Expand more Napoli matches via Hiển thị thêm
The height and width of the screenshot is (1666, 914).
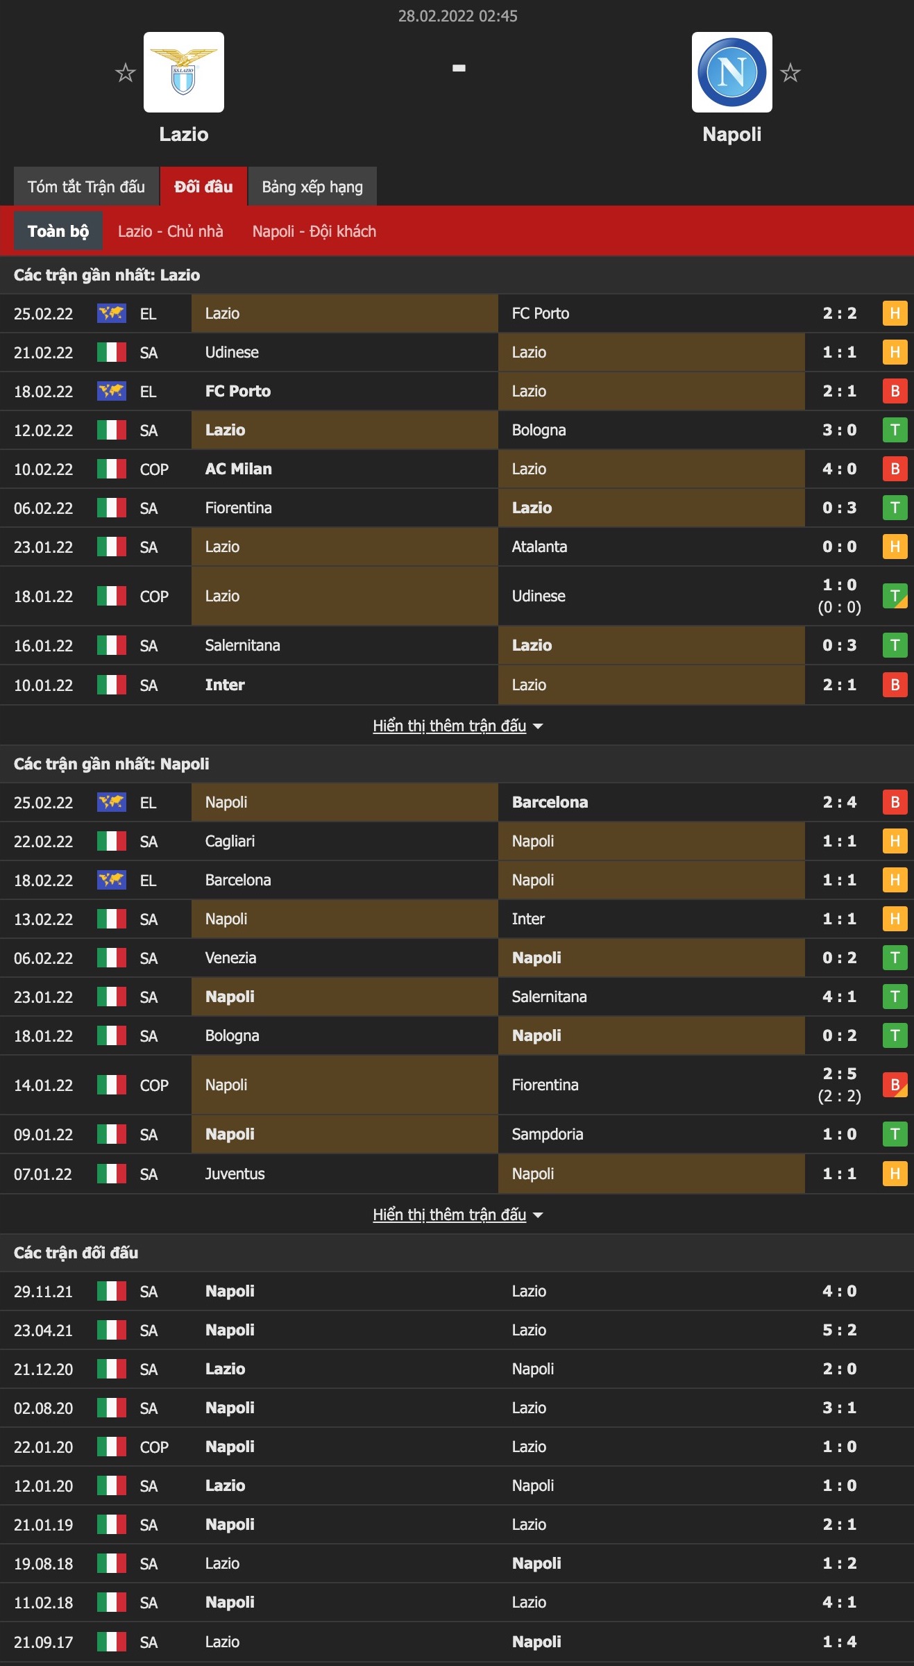pyautogui.click(x=457, y=1215)
